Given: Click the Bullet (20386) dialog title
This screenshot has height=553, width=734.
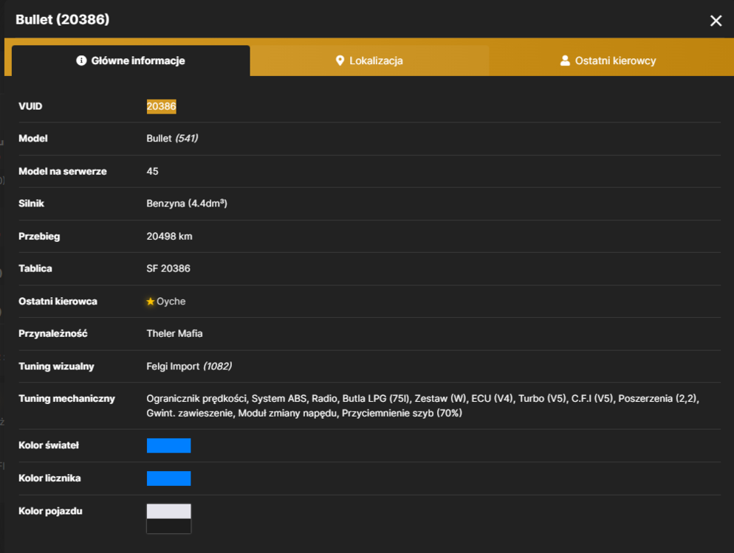Looking at the screenshot, I should pyautogui.click(x=63, y=20).
